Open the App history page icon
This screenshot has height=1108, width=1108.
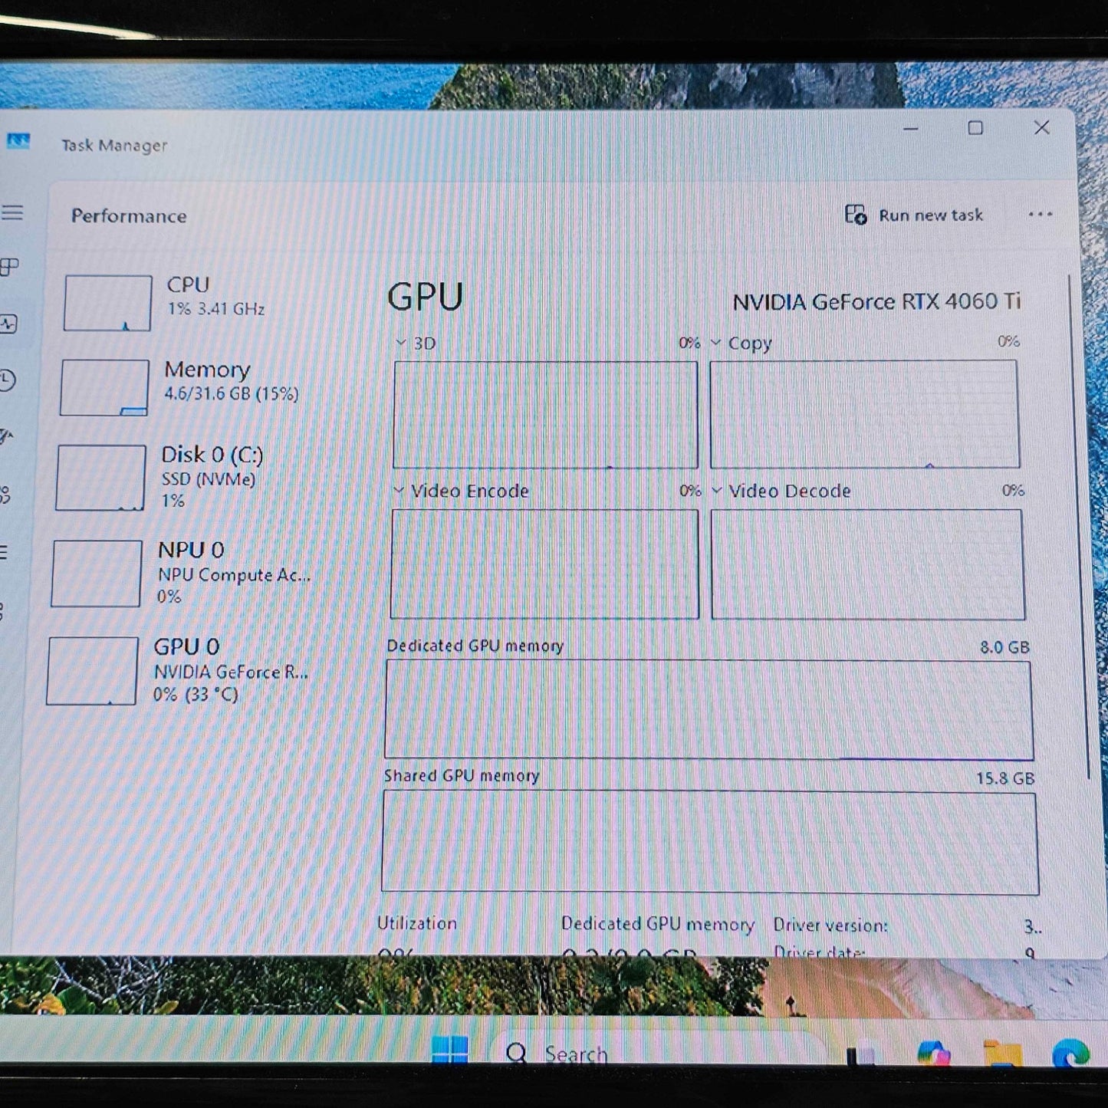pos(7,380)
